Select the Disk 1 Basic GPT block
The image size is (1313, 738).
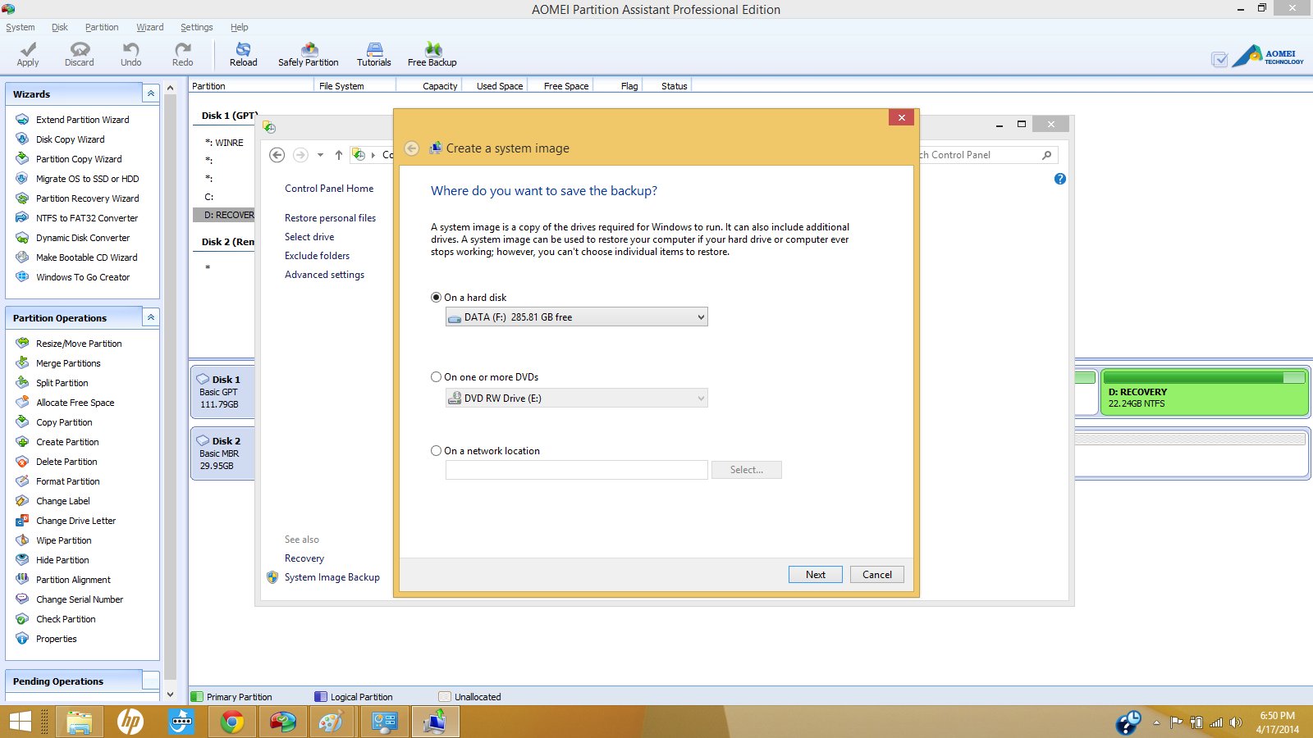tap(223, 392)
